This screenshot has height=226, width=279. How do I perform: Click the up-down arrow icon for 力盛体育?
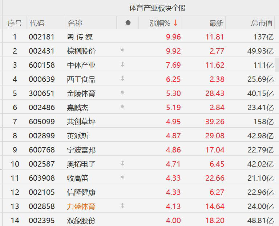[x=122, y=205]
